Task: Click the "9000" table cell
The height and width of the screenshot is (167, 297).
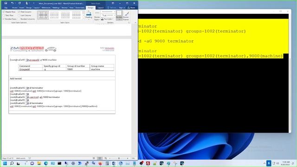Action: pyautogui.click(x=78, y=69)
